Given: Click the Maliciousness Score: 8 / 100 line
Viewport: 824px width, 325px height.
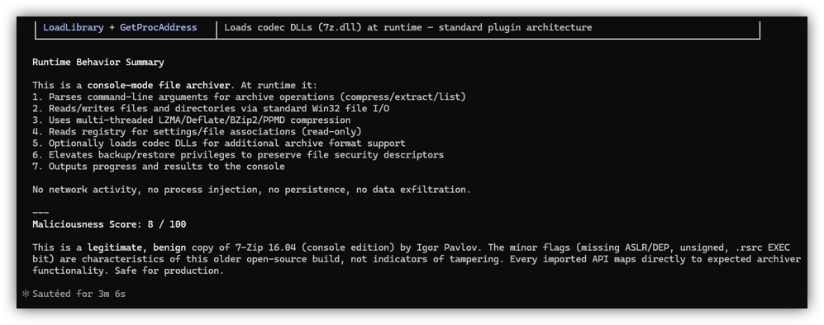Looking at the screenshot, I should (109, 224).
